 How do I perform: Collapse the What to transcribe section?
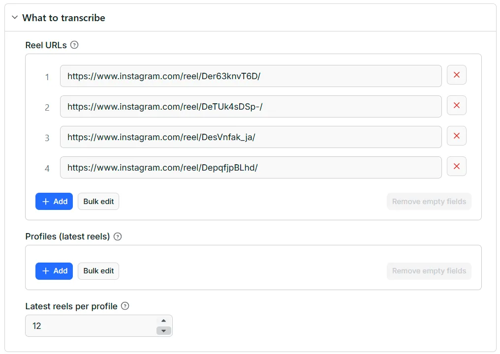click(x=15, y=18)
